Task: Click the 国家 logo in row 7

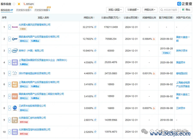Action: [x=15, y=96]
